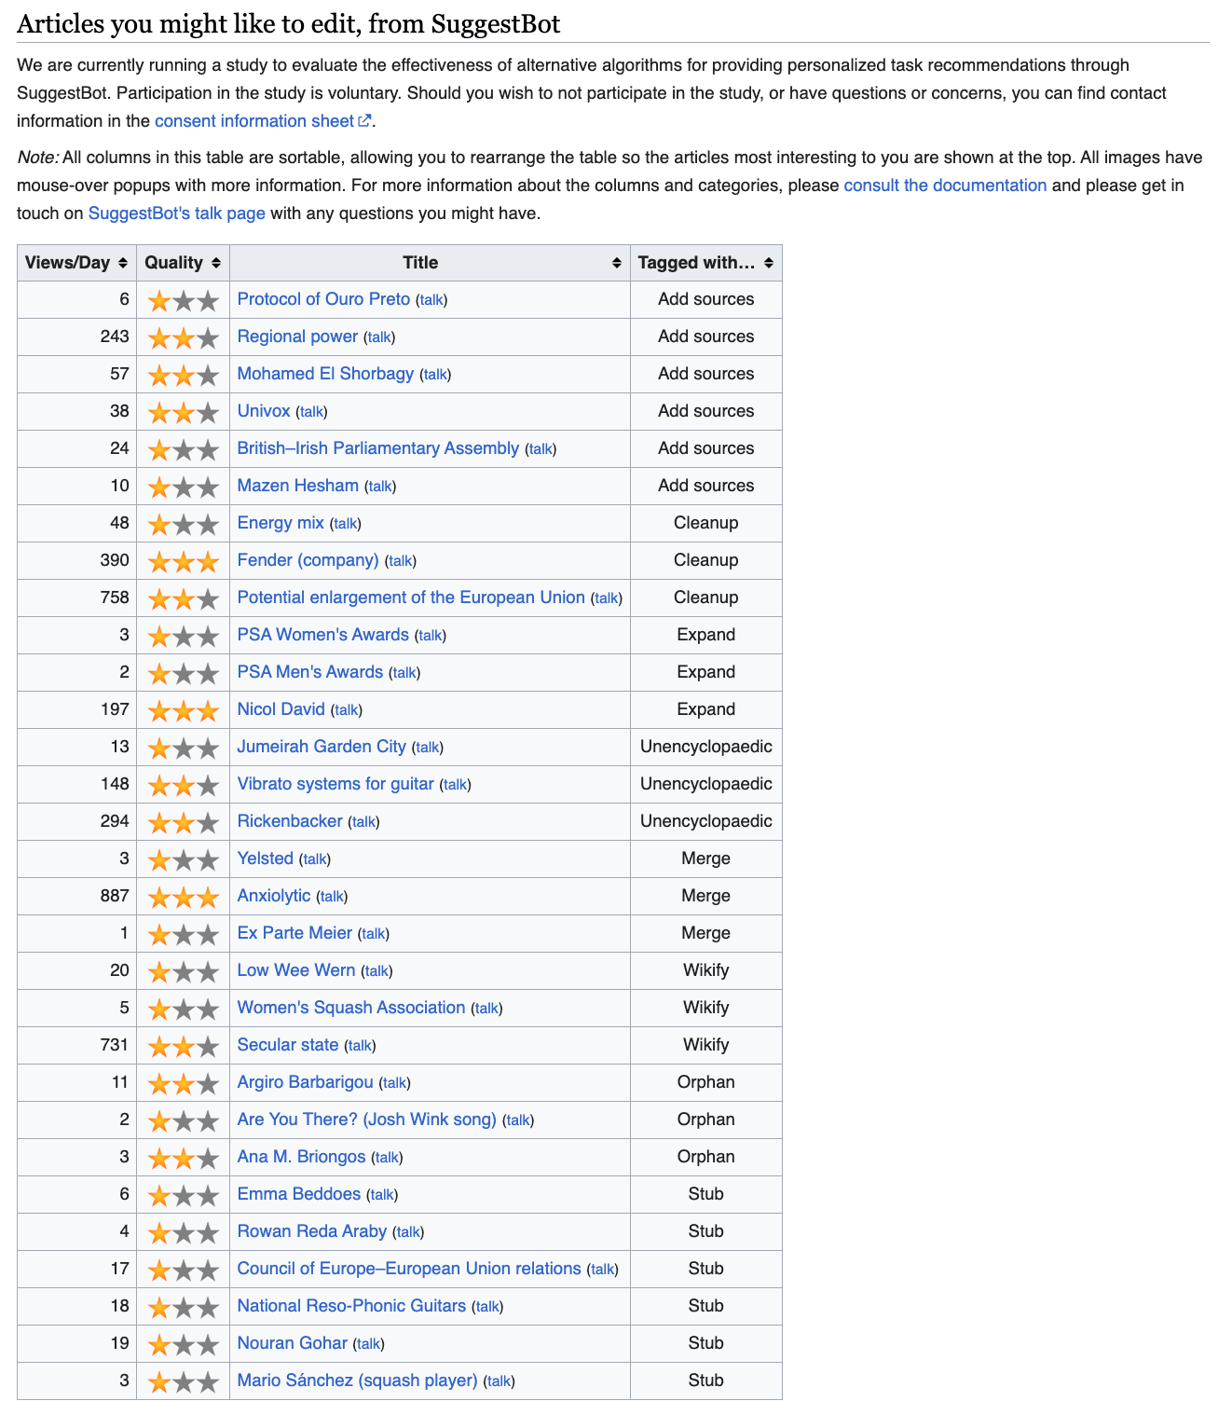The height and width of the screenshot is (1415, 1232).
Task: Click quality stars in Rickenbacker row
Action: coord(184,822)
